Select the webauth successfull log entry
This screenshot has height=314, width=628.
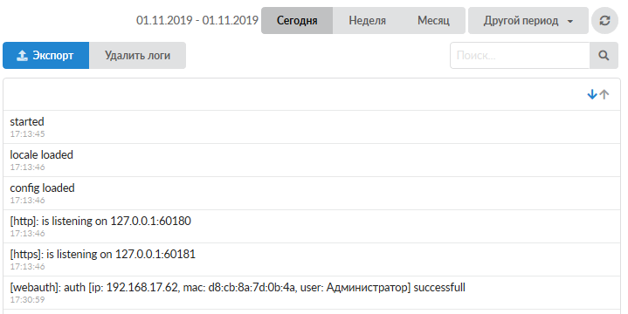click(312, 293)
